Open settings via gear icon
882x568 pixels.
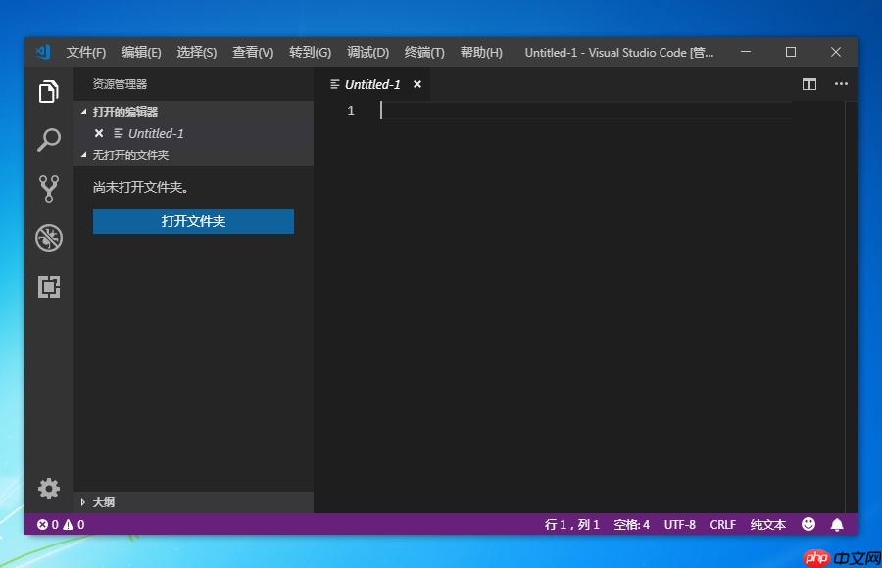click(49, 488)
